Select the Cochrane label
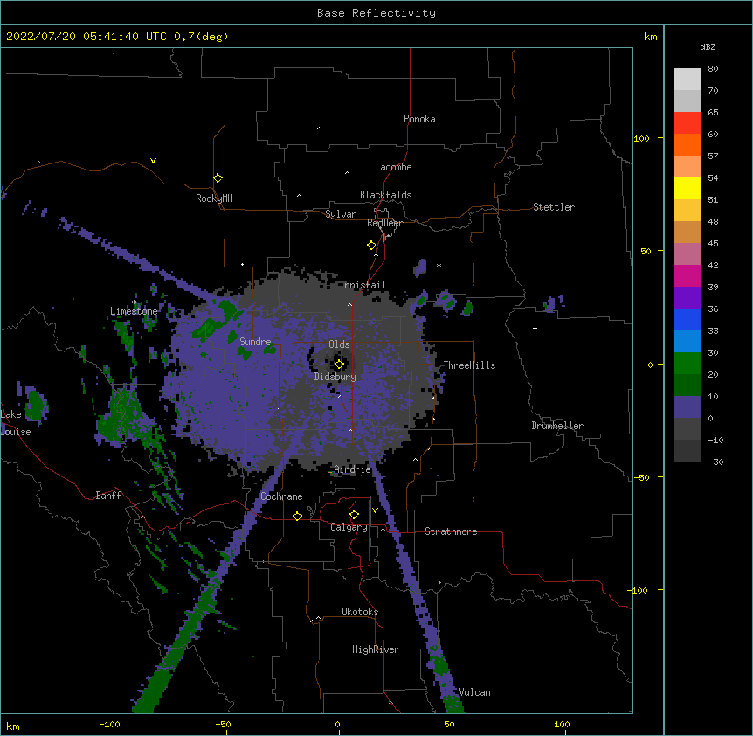 point(281,496)
